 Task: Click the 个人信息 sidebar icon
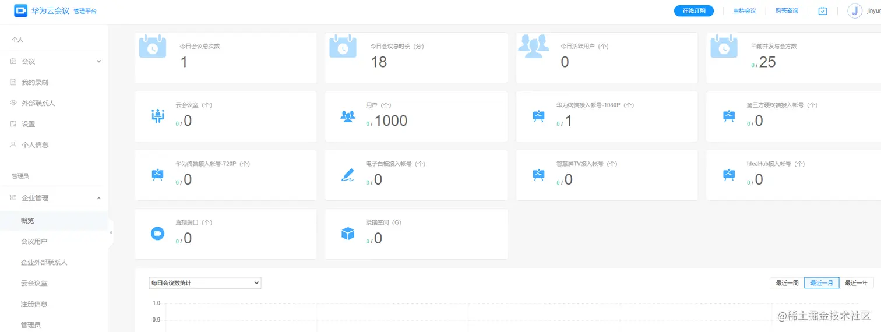point(13,144)
